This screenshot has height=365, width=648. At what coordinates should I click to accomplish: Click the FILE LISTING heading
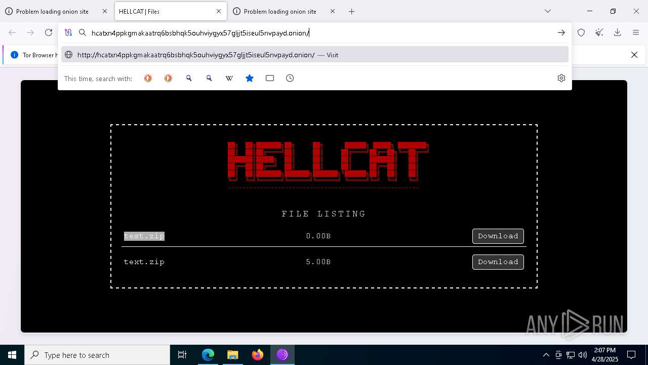point(323,214)
